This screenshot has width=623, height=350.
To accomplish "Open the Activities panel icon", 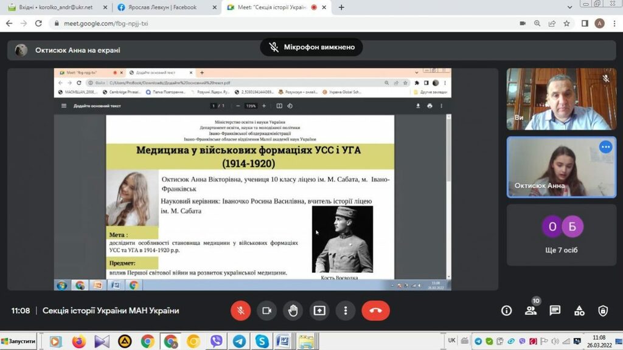I will point(579,311).
